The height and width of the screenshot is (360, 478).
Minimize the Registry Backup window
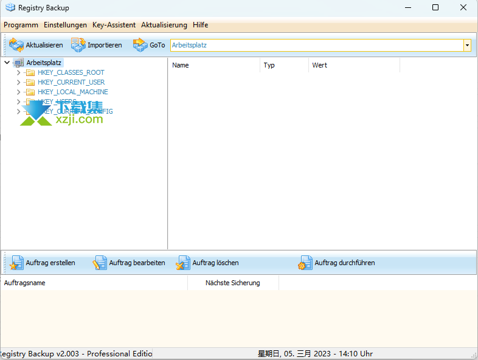tap(408, 8)
